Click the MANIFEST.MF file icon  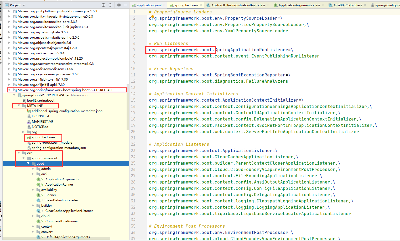pyautogui.click(x=29, y=122)
